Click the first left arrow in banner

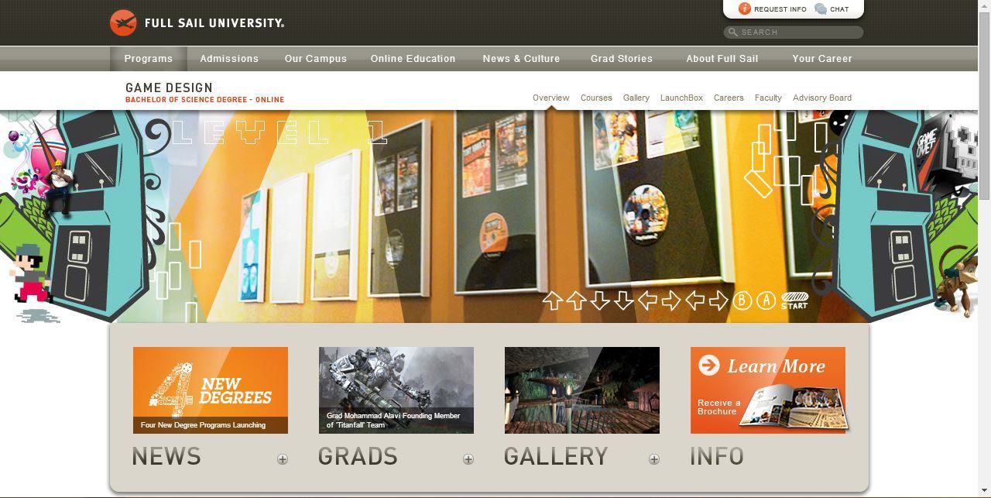pyautogui.click(x=647, y=301)
